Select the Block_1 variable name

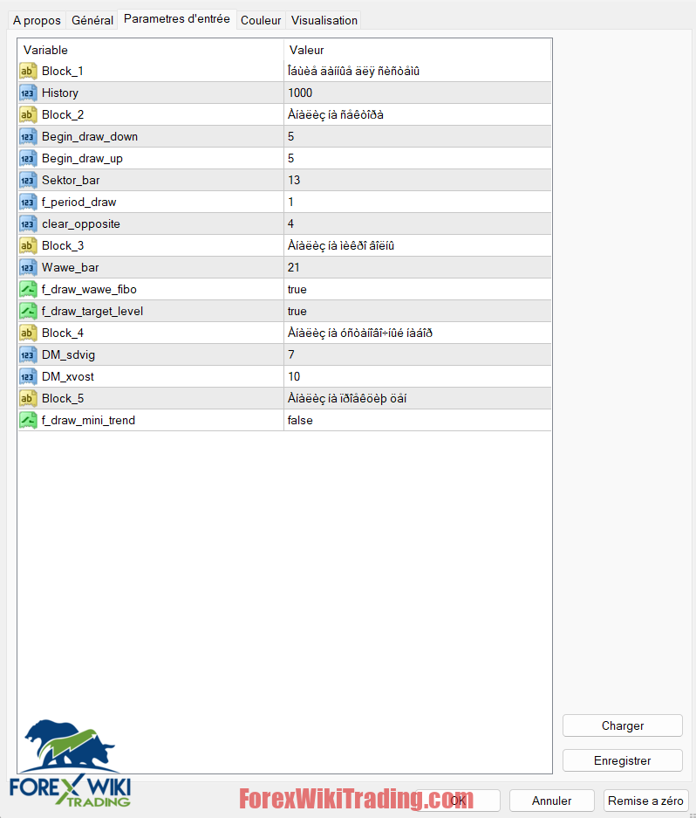[63, 71]
